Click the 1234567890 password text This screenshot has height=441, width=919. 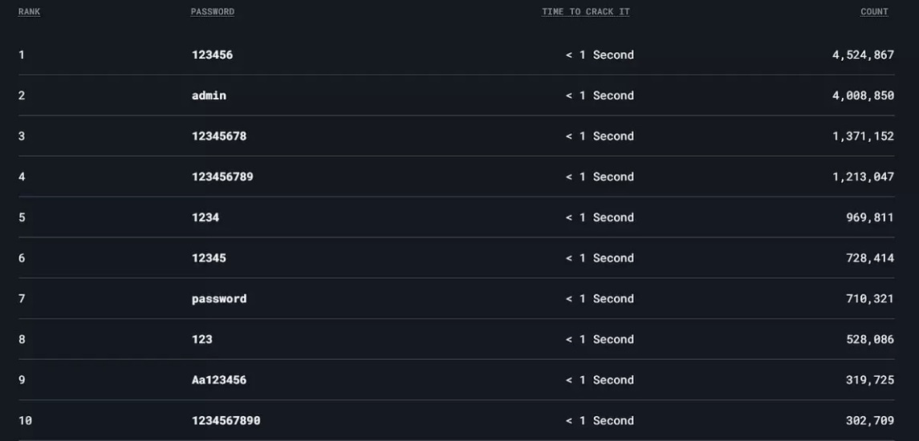pos(226,420)
